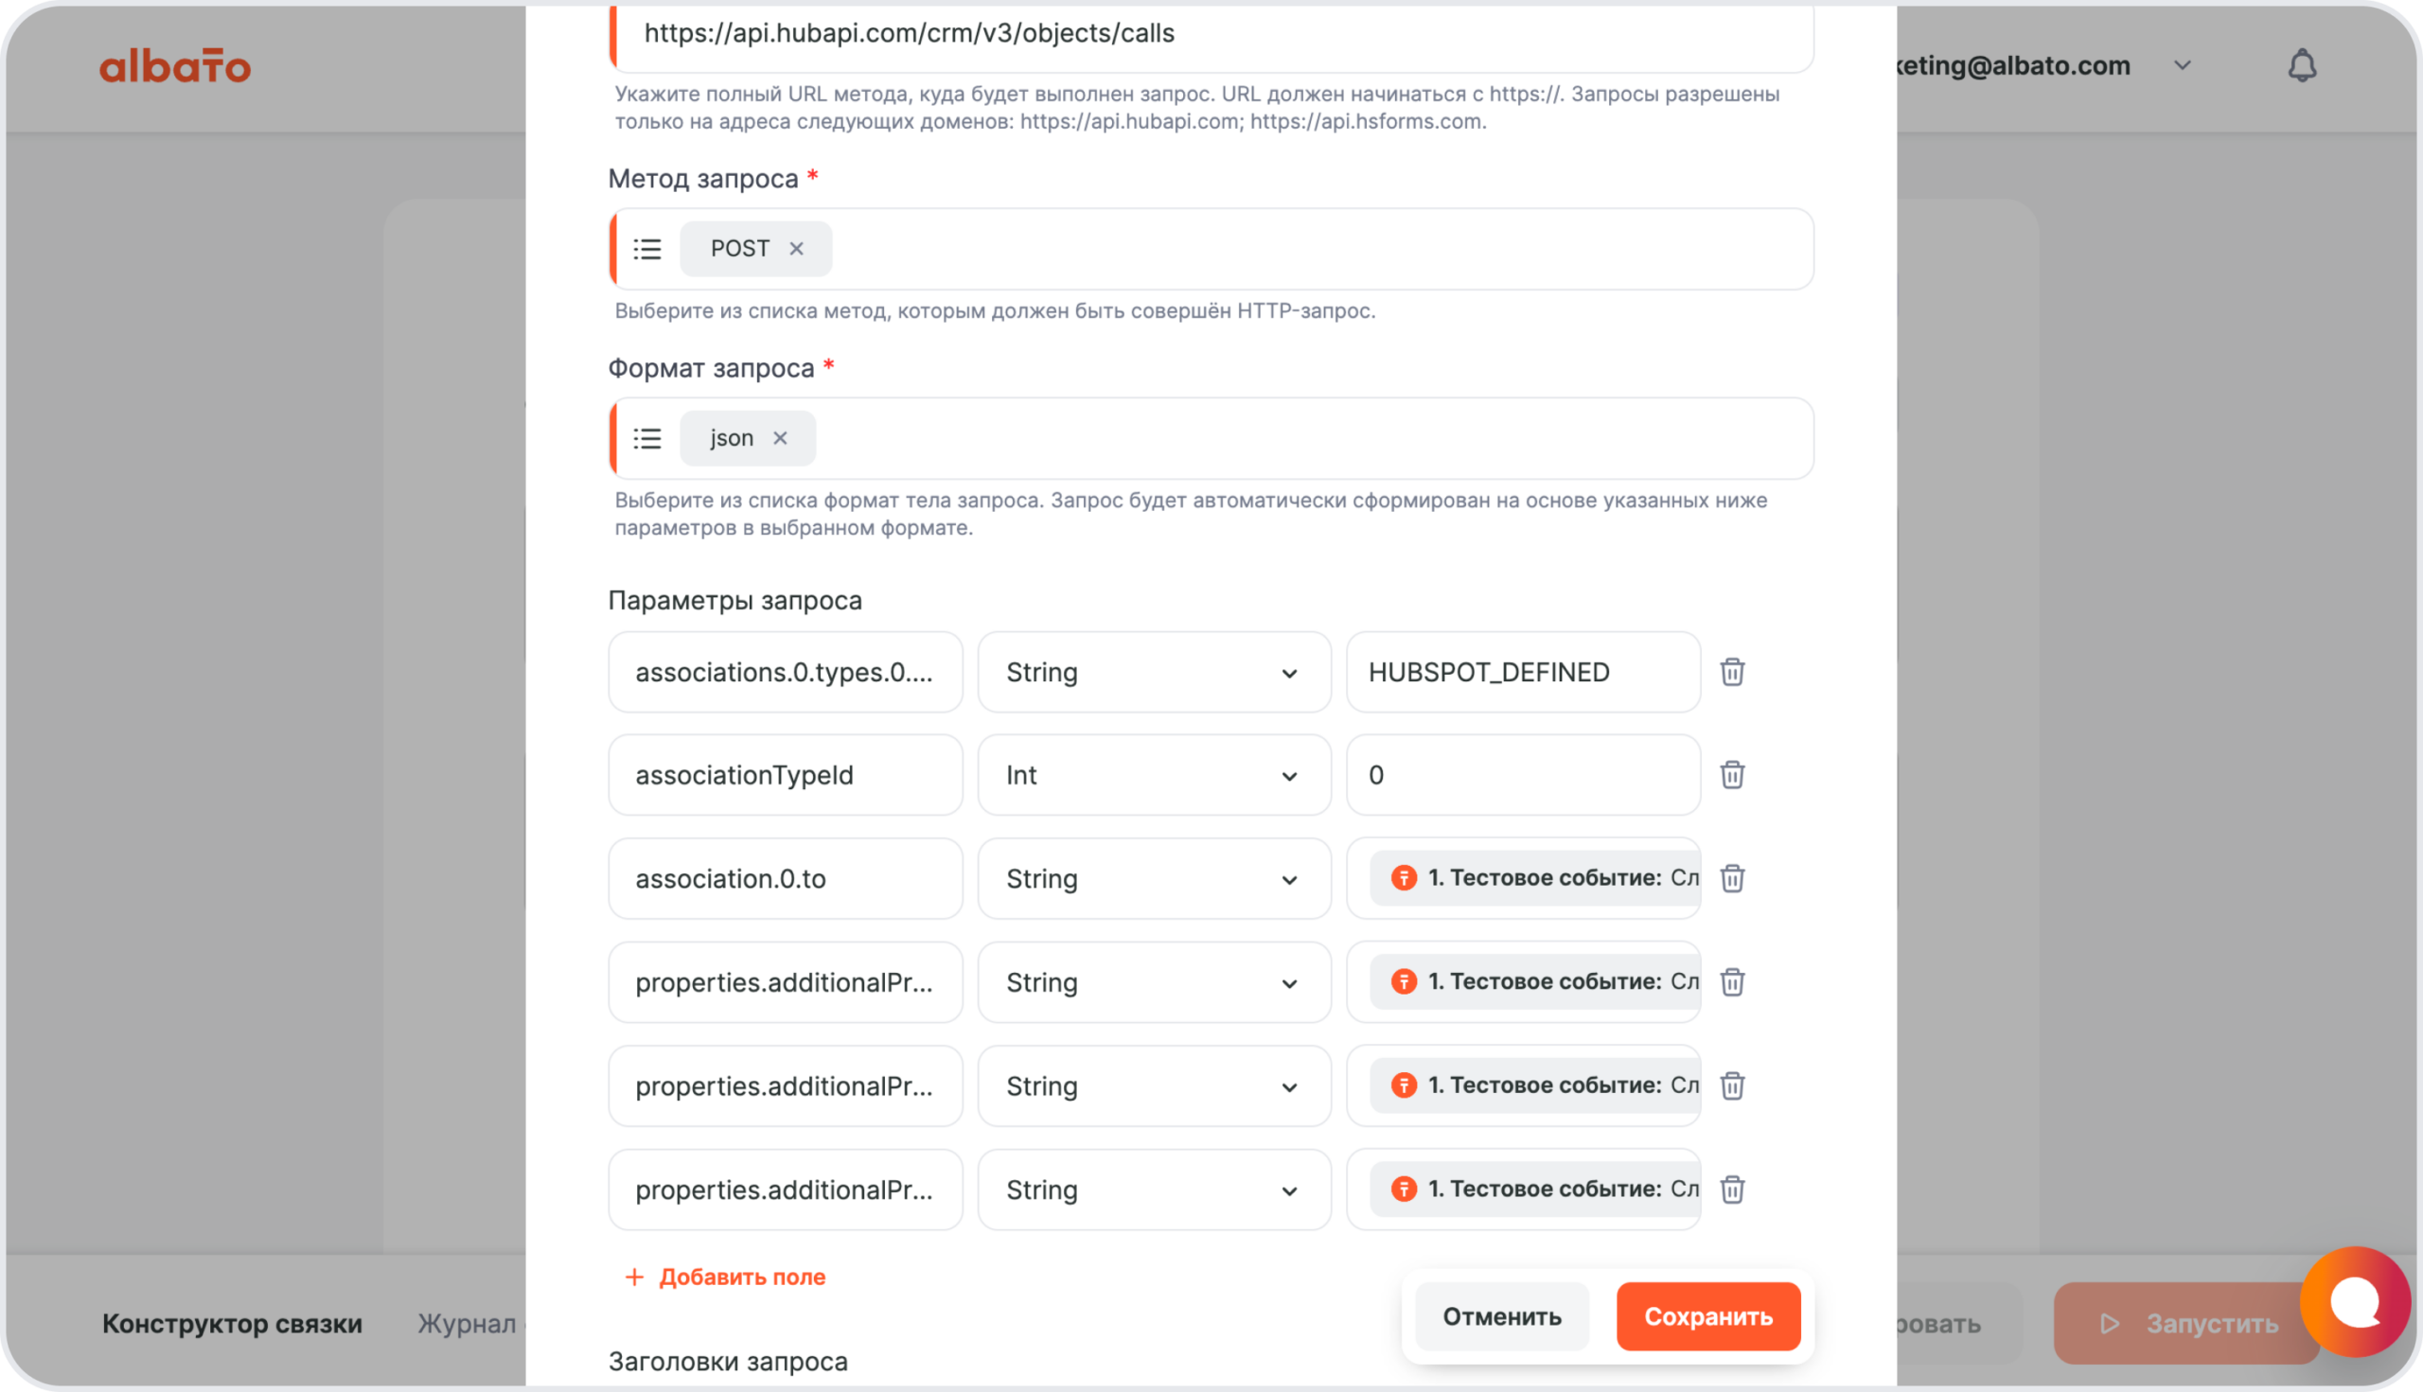Remove the json format tag

coord(780,438)
